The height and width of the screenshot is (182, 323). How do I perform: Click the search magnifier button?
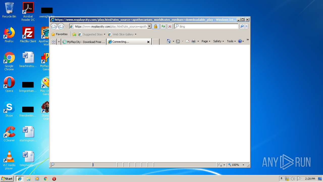point(242,27)
